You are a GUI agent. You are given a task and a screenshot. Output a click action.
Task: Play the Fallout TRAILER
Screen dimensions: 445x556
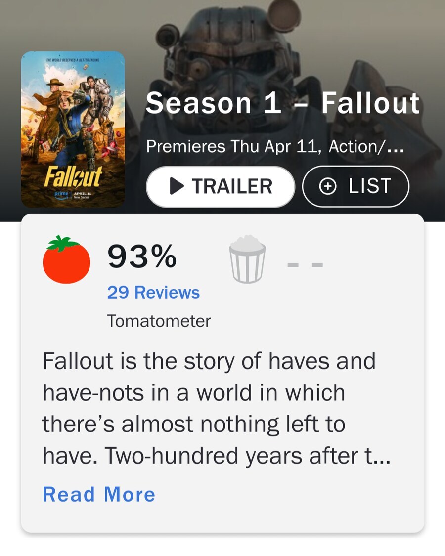220,186
